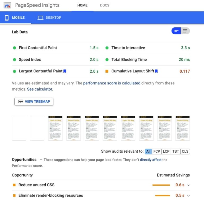Click the 'Total Blocking Time' metric label
204x200 pixels.
click(x=129, y=59)
